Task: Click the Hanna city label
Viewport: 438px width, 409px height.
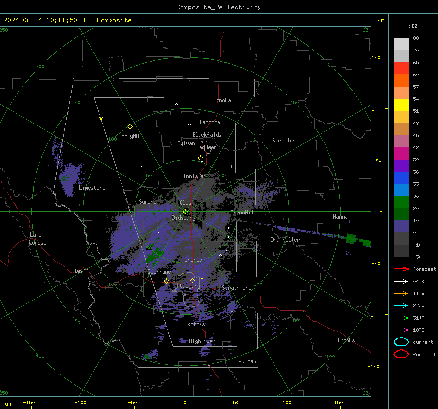Action: tap(340, 216)
